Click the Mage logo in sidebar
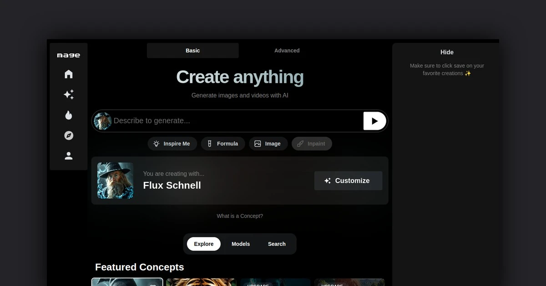 click(x=68, y=55)
